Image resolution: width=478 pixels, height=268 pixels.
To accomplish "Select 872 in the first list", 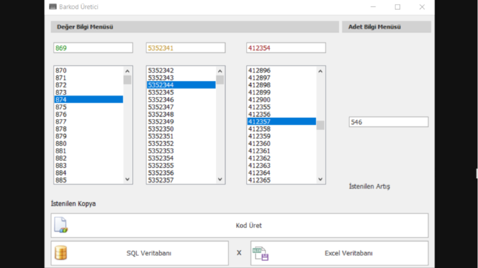I will click(89, 85).
